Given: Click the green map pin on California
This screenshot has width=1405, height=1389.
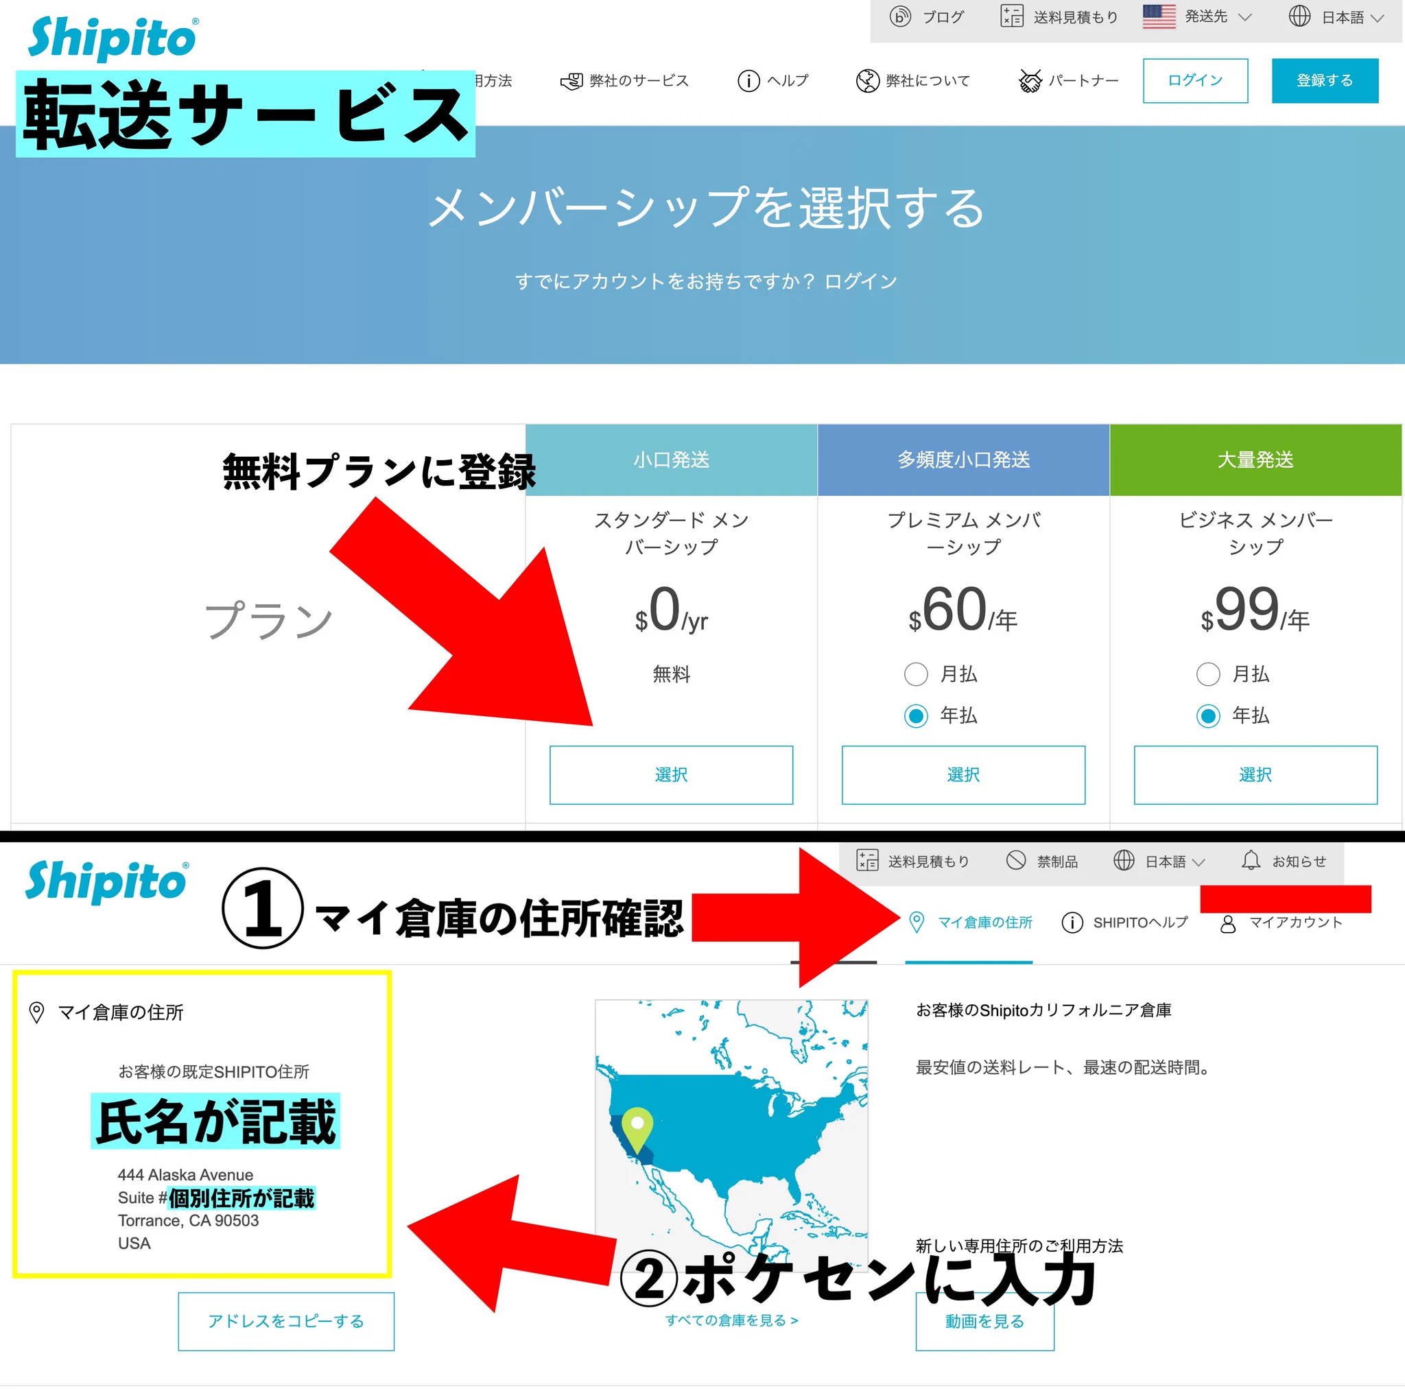Looking at the screenshot, I should coord(637,1130).
